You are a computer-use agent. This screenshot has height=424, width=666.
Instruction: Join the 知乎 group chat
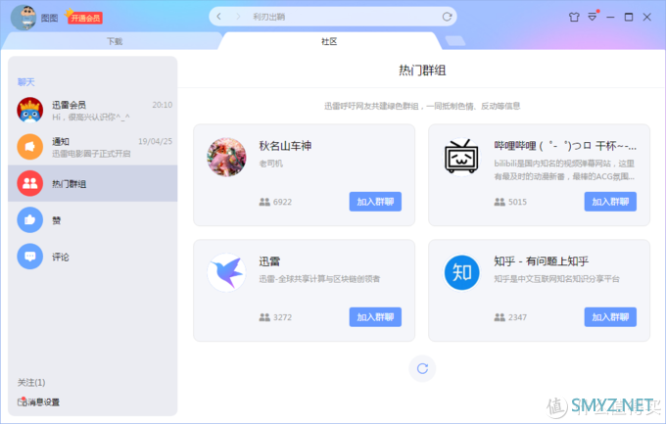(610, 317)
